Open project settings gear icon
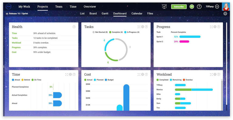The image size is (233, 120). pyautogui.click(x=225, y=14)
